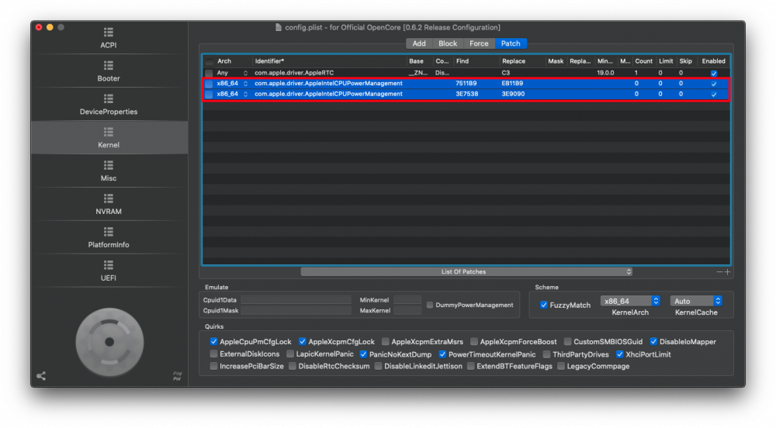Toggle PanicNoKextDump quirk
The width and height of the screenshot is (776, 428).
[x=363, y=354]
